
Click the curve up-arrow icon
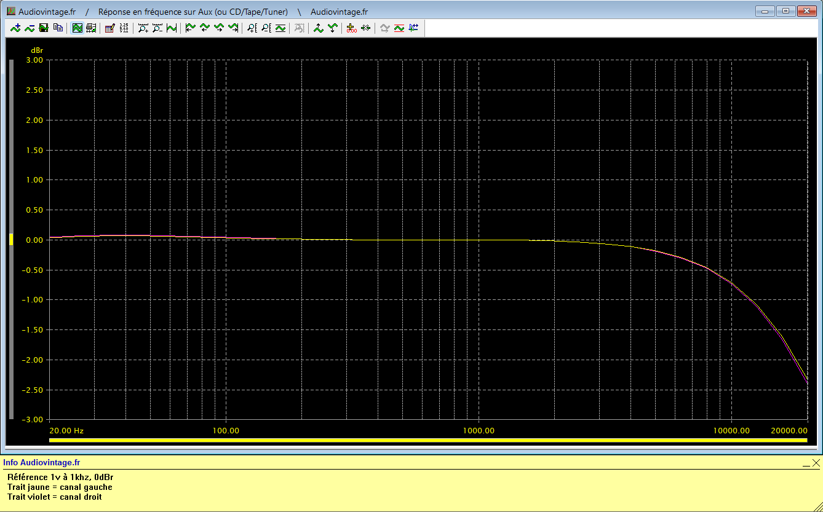coord(318,28)
